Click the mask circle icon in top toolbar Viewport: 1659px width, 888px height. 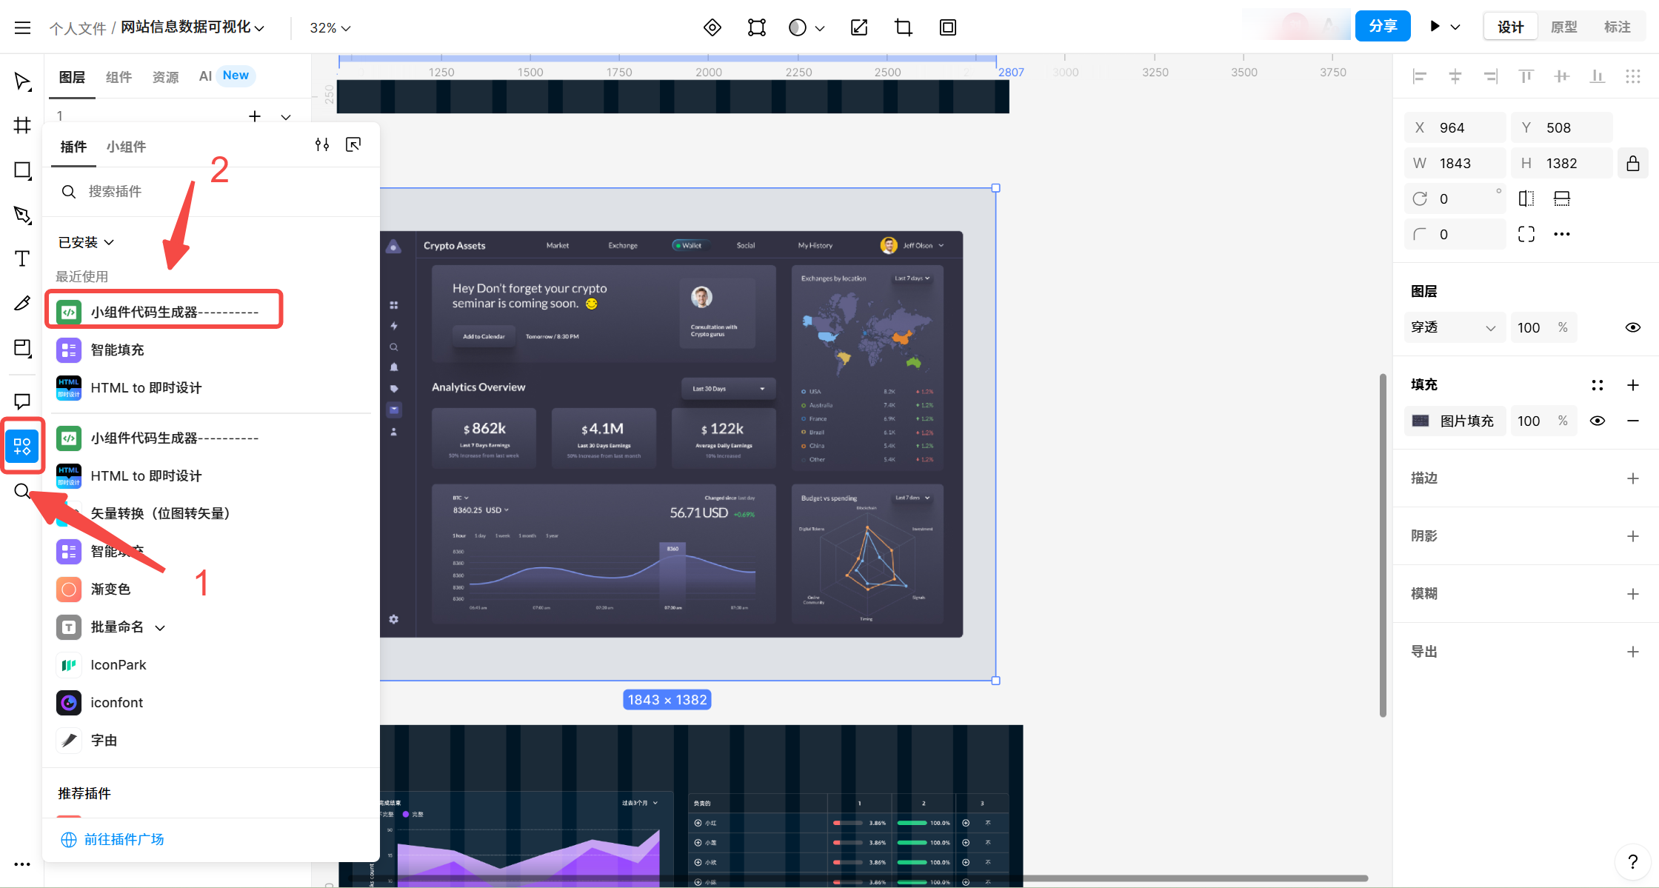coord(798,27)
